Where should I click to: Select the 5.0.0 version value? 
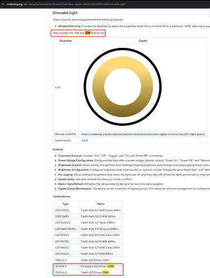pyautogui.click(x=85, y=140)
